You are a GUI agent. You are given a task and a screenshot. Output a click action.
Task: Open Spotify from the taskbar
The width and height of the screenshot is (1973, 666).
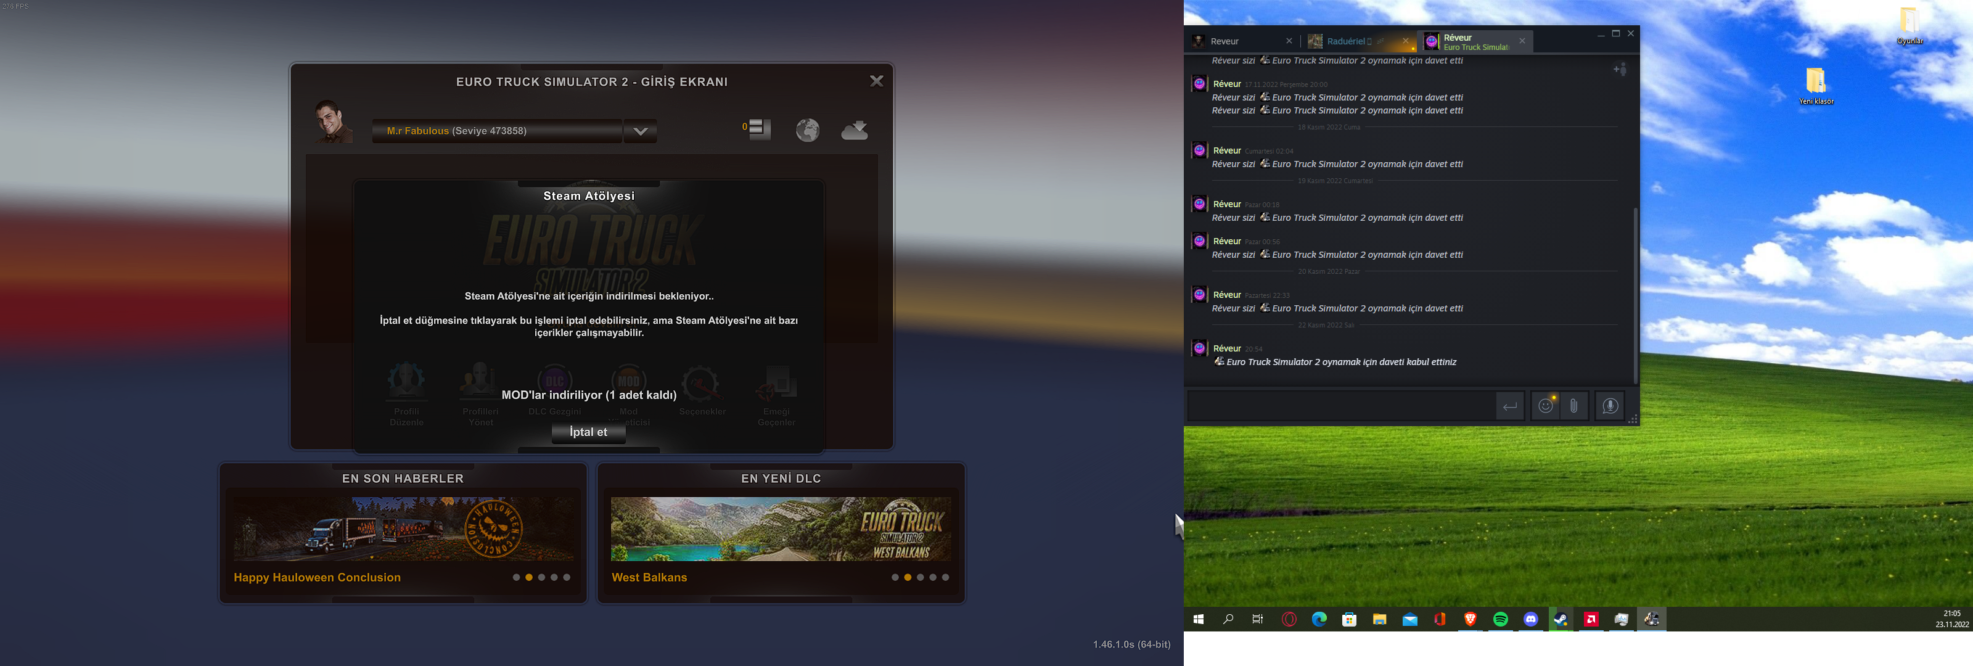[x=1501, y=619]
